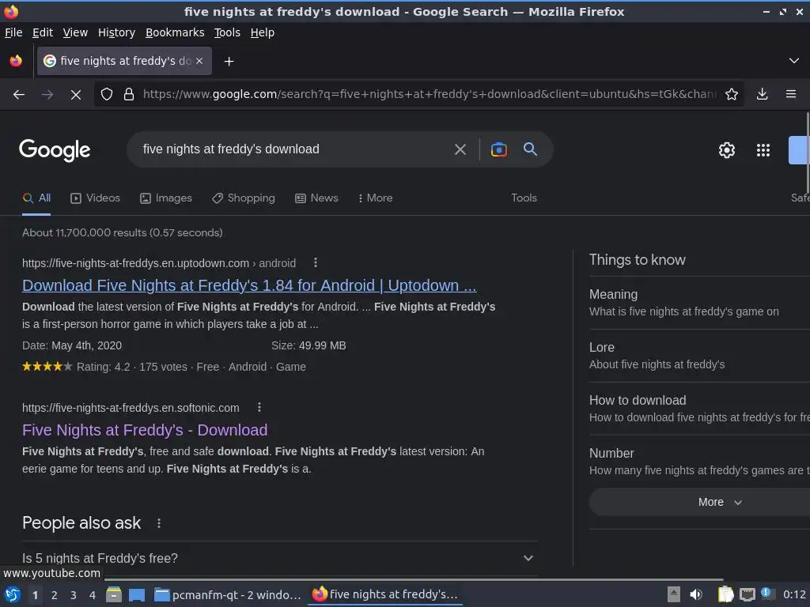Close the five nights at freddy's tab
This screenshot has width=810, height=607.
point(199,61)
